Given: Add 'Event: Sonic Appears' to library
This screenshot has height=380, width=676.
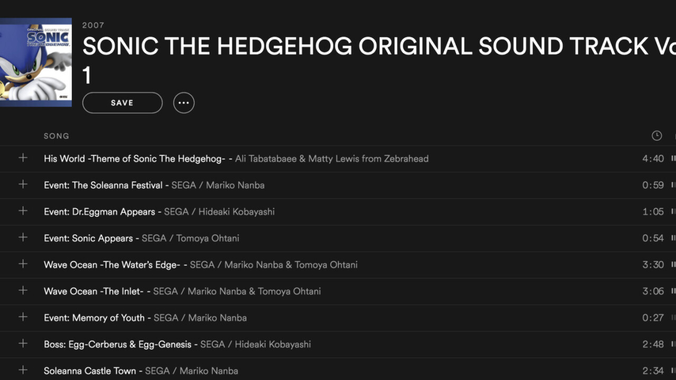Looking at the screenshot, I should coord(23,237).
